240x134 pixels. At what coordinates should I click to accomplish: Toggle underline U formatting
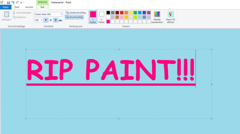[x=56, y=20]
